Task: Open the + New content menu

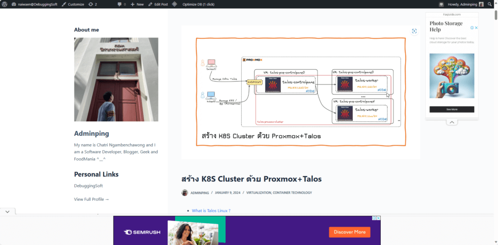Action: pyautogui.click(x=137, y=4)
